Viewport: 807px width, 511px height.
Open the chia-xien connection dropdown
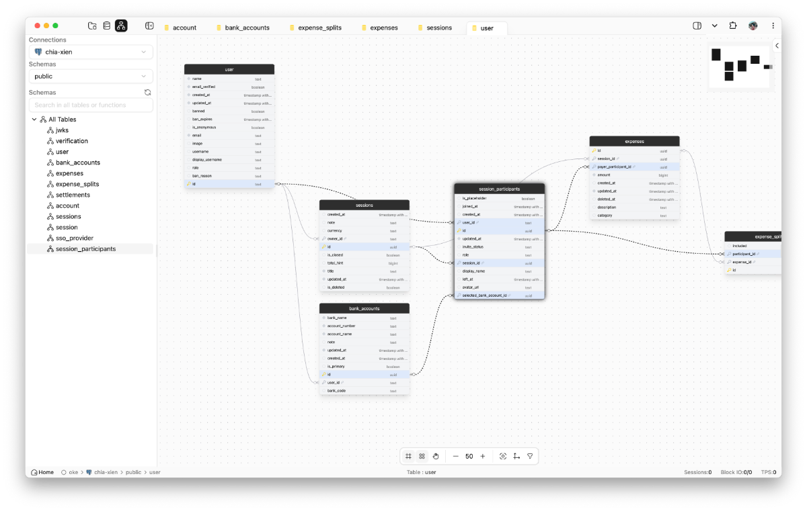point(90,52)
